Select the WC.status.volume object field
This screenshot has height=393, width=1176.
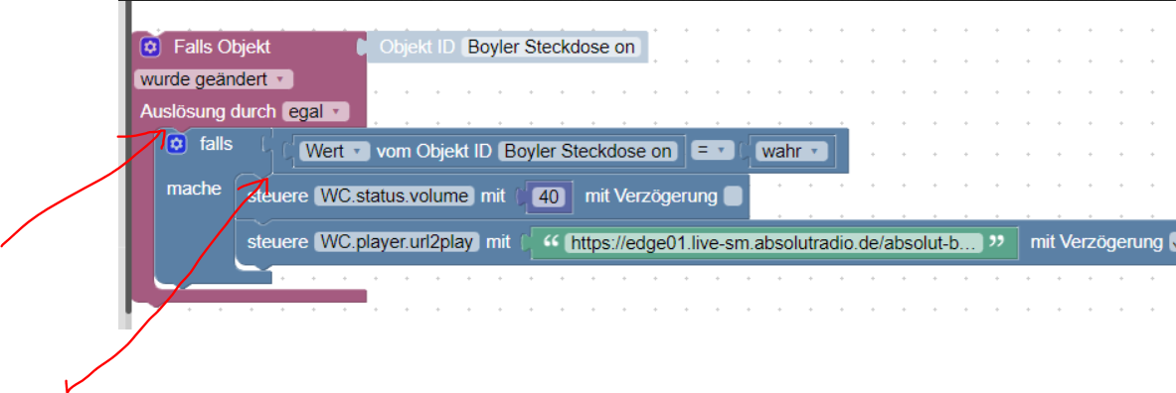(396, 196)
